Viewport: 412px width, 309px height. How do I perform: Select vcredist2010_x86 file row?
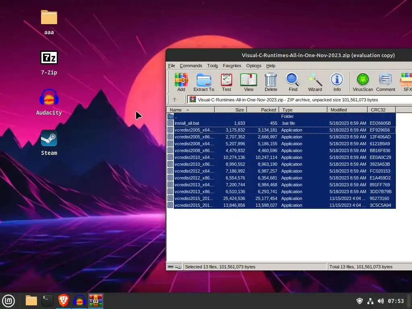pyautogui.click(x=281, y=164)
